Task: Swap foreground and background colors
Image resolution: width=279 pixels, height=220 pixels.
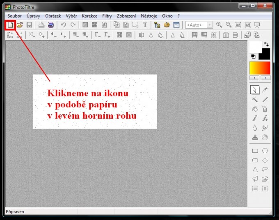Action: pos(266,44)
